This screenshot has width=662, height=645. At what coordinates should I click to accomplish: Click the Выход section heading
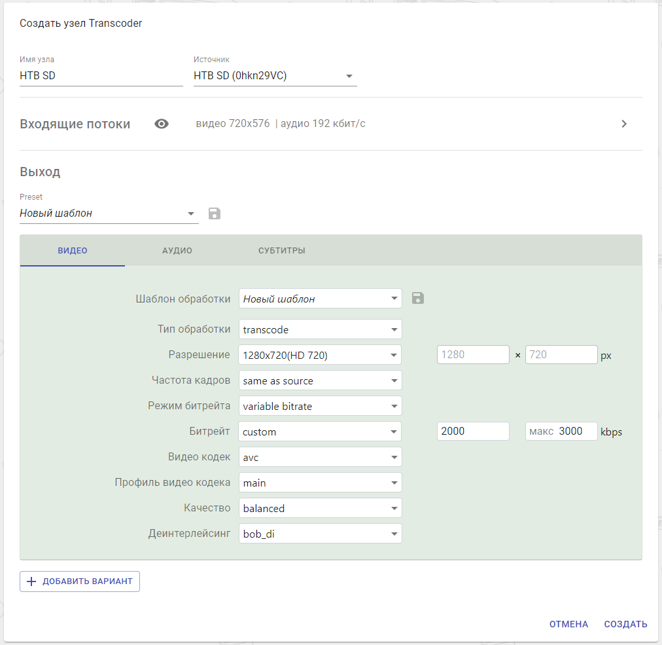40,172
